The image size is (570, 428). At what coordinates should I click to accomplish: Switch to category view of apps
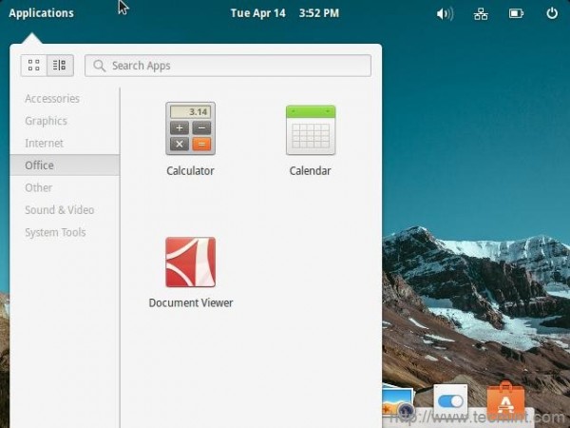point(60,66)
